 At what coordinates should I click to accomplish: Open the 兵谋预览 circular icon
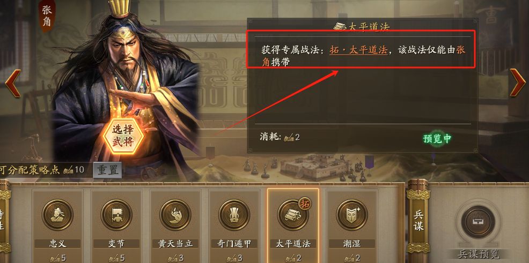point(477,222)
